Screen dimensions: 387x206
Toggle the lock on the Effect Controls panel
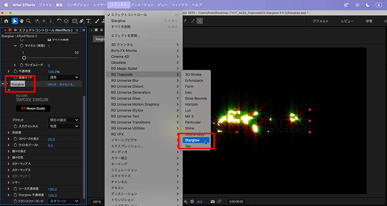click(15, 30)
